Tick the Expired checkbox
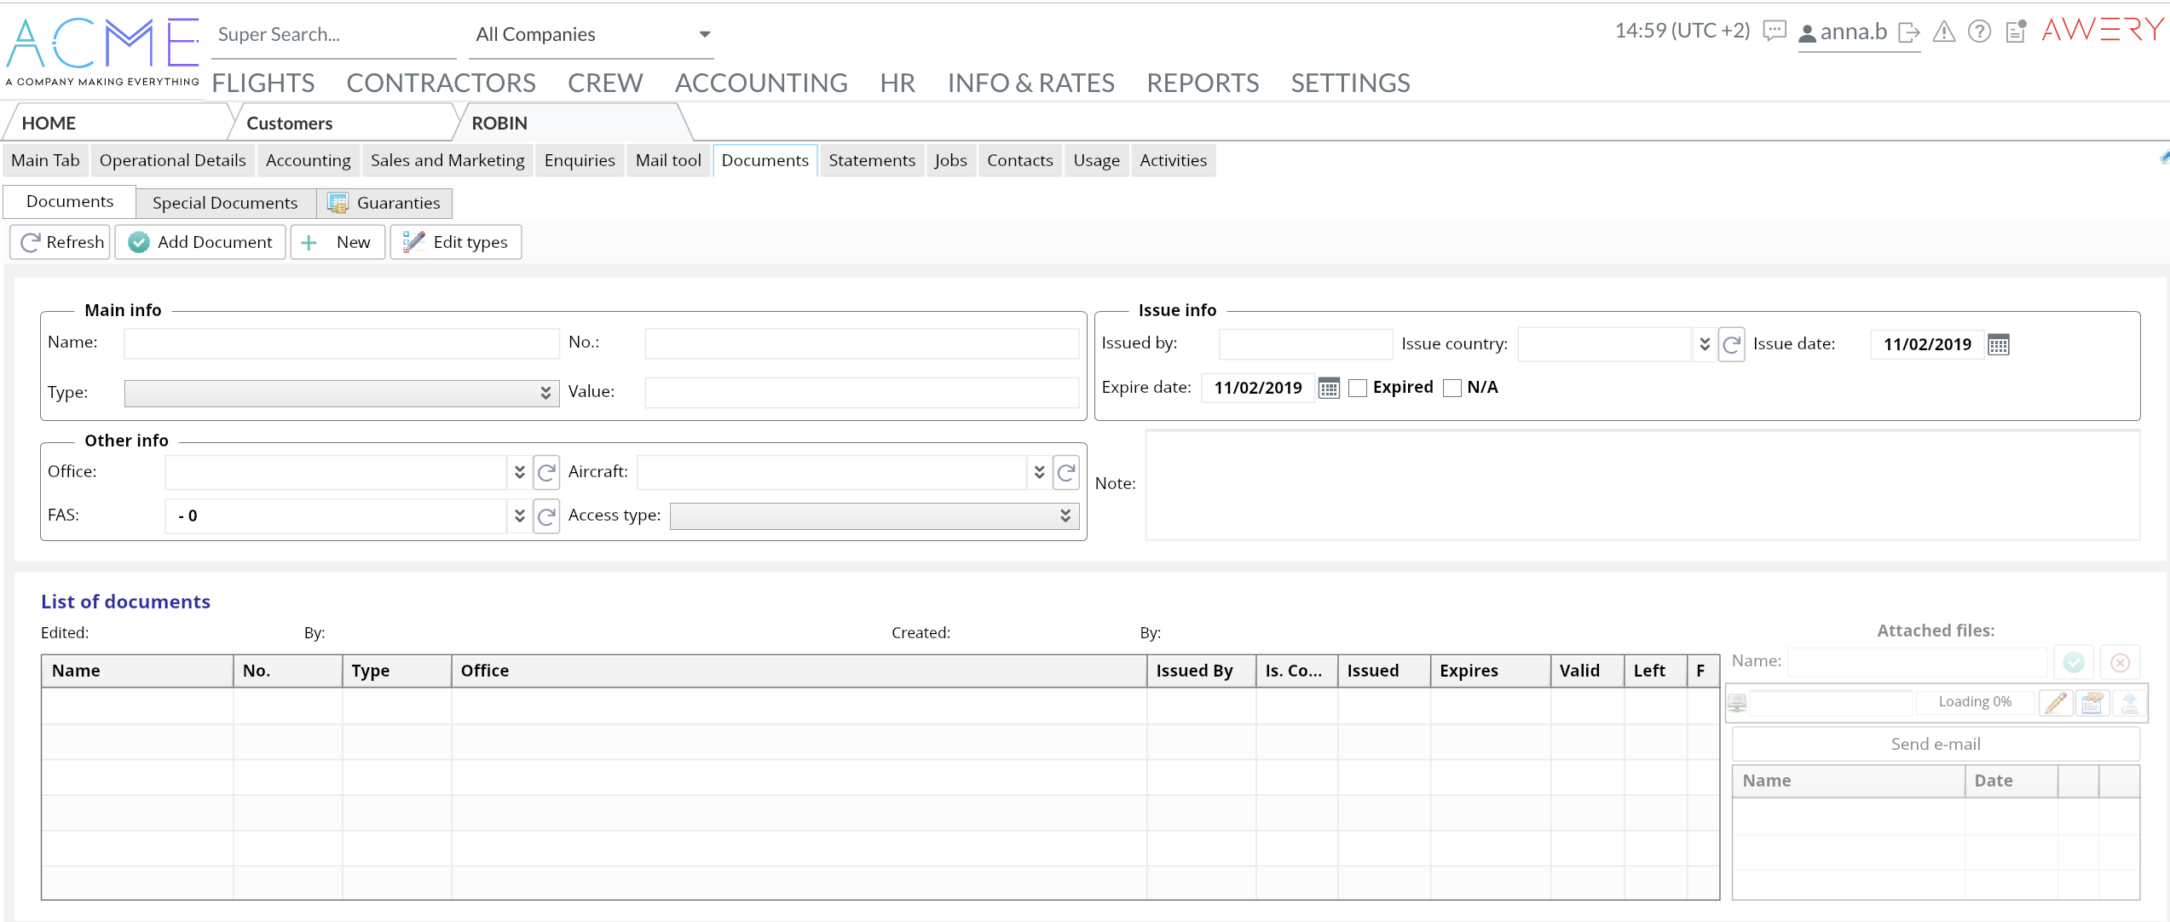The width and height of the screenshot is (2170, 922). click(x=1358, y=388)
